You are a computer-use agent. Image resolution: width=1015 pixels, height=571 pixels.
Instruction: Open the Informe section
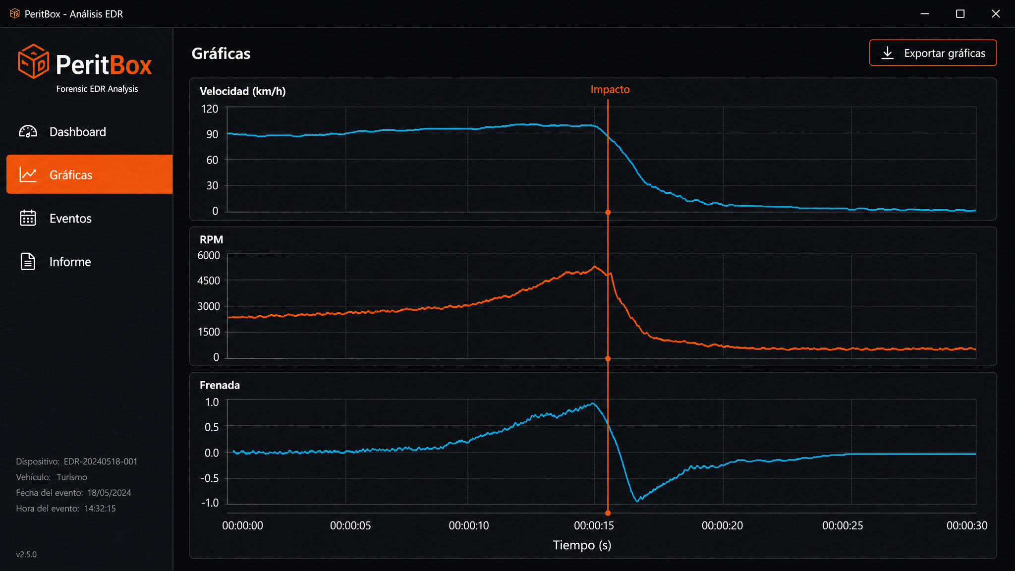pos(89,261)
